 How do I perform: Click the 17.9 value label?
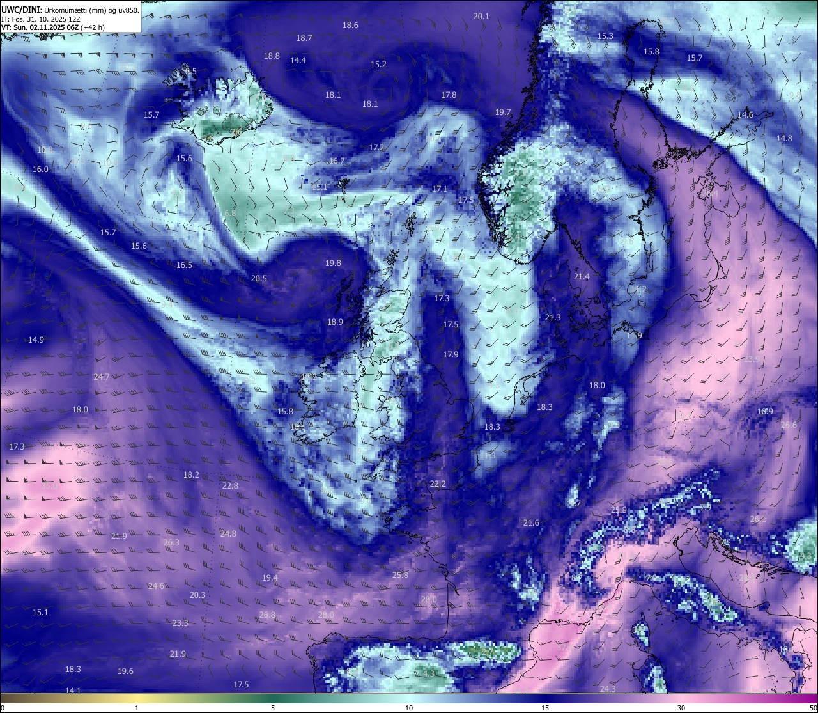tap(451, 355)
